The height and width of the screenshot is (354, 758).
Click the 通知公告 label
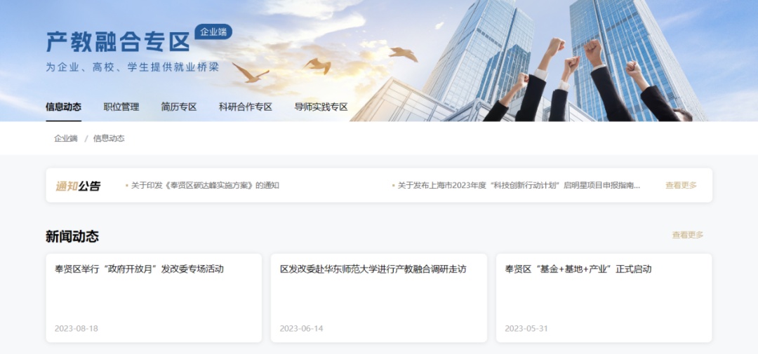point(78,186)
